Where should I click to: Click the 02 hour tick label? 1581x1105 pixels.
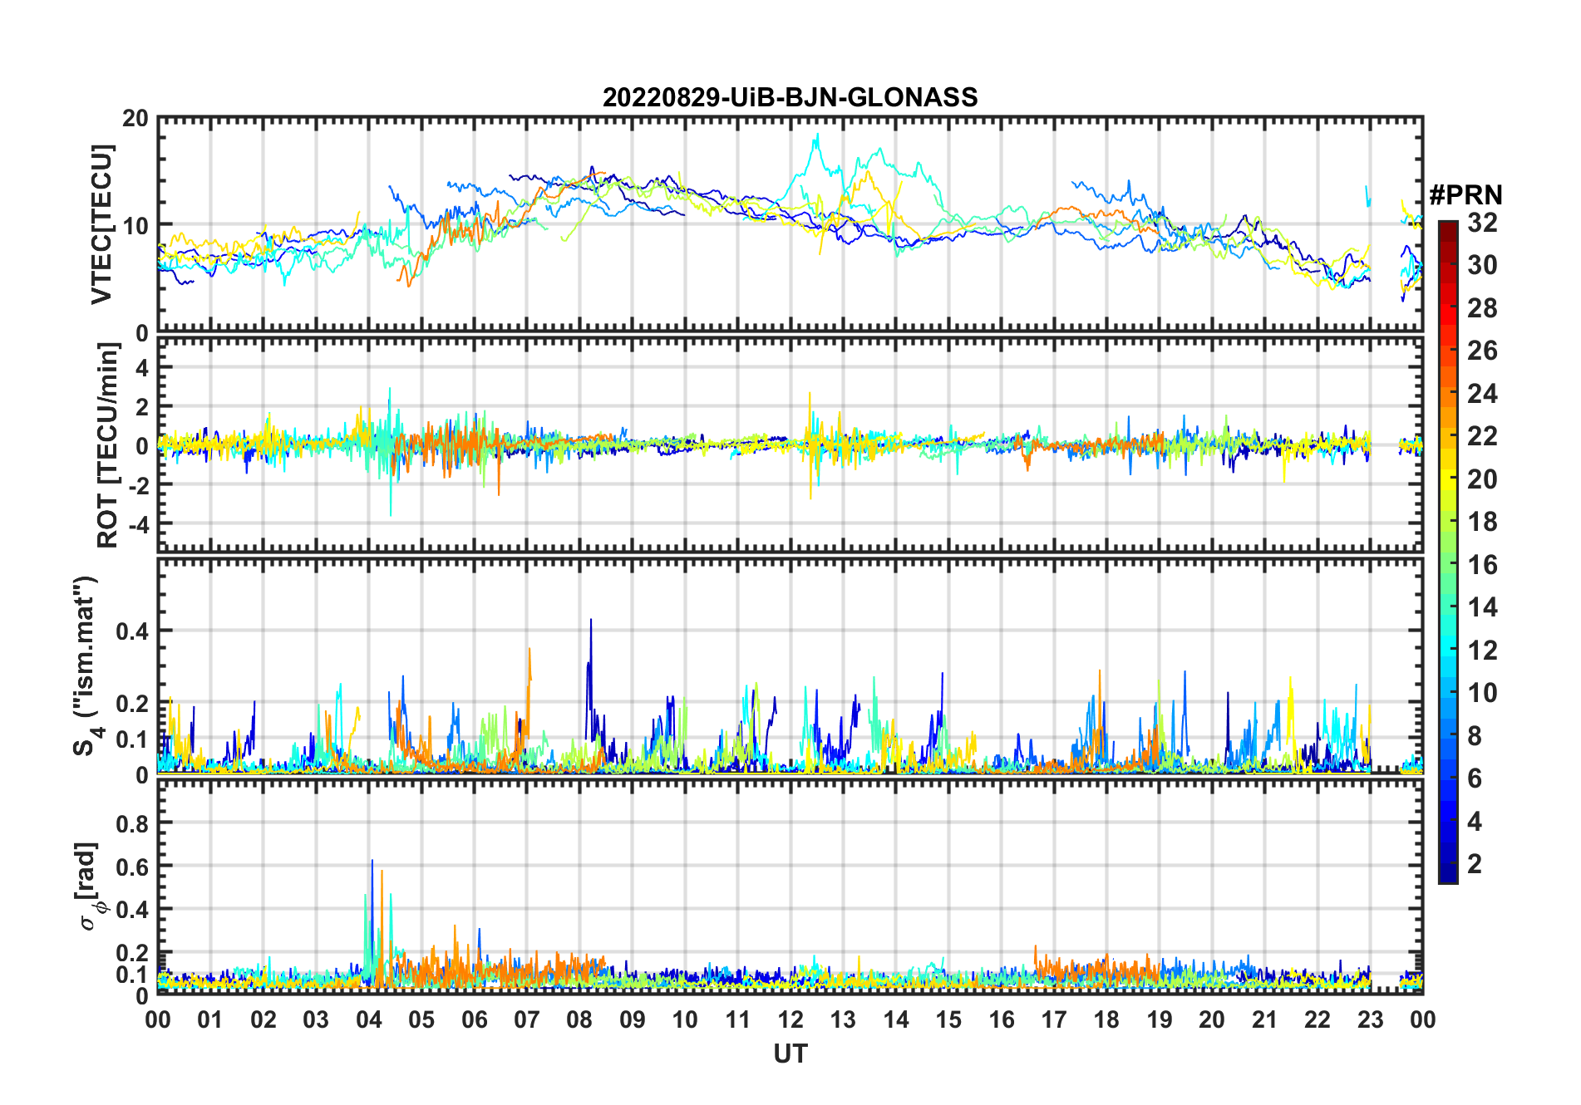[263, 1019]
